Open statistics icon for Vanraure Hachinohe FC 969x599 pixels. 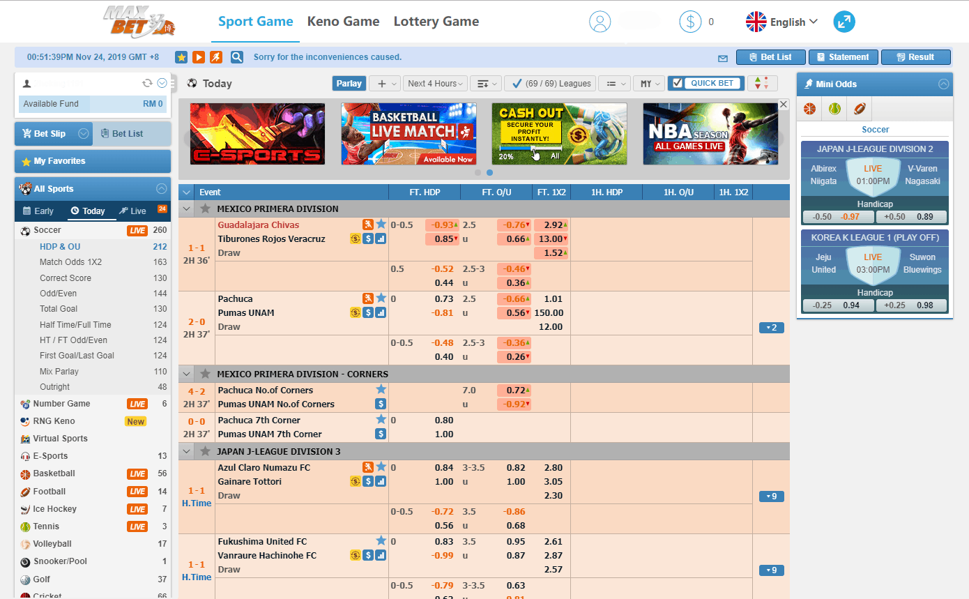click(x=381, y=555)
